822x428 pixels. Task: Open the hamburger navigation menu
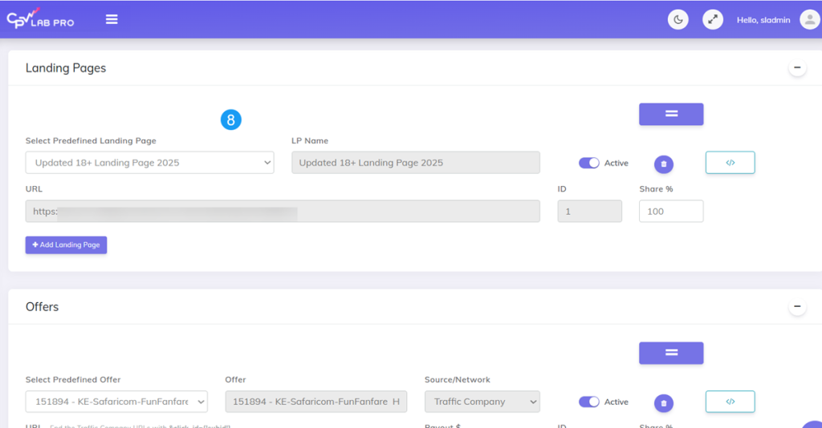[x=112, y=19]
